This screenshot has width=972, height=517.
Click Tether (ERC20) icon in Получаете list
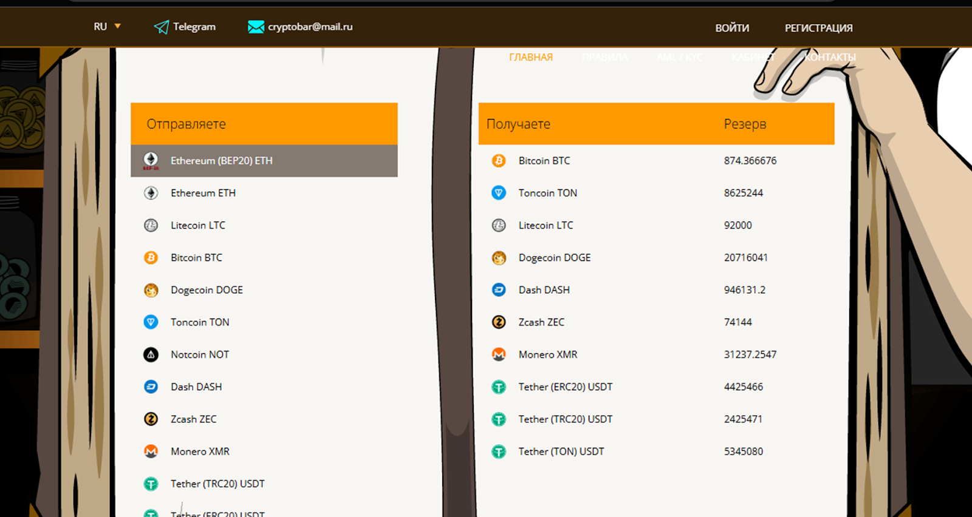(x=499, y=387)
